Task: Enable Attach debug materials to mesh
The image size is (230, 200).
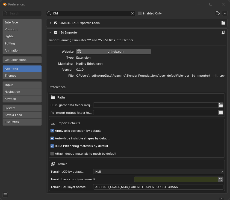Action: (52, 154)
